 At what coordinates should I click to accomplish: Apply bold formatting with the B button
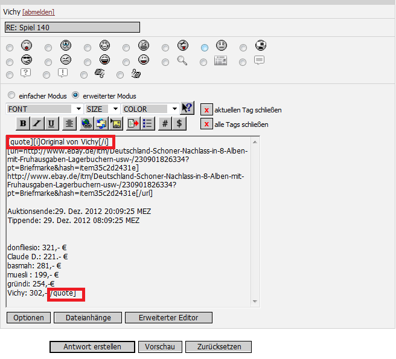tap(23, 123)
